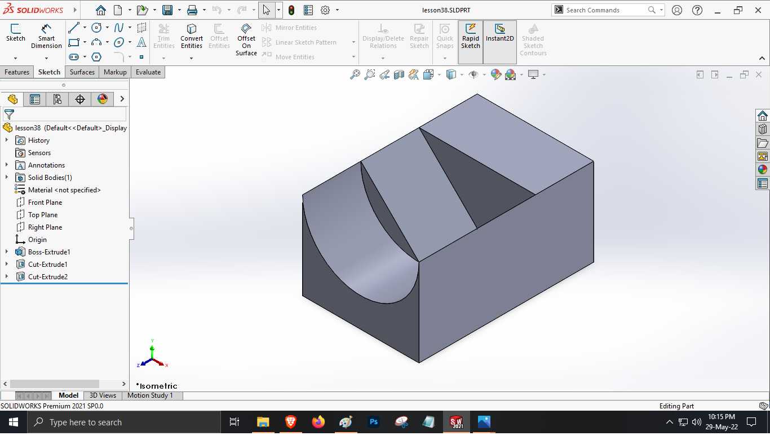Open the Options gear icon
This screenshot has height=440, width=770.
pyautogui.click(x=325, y=10)
